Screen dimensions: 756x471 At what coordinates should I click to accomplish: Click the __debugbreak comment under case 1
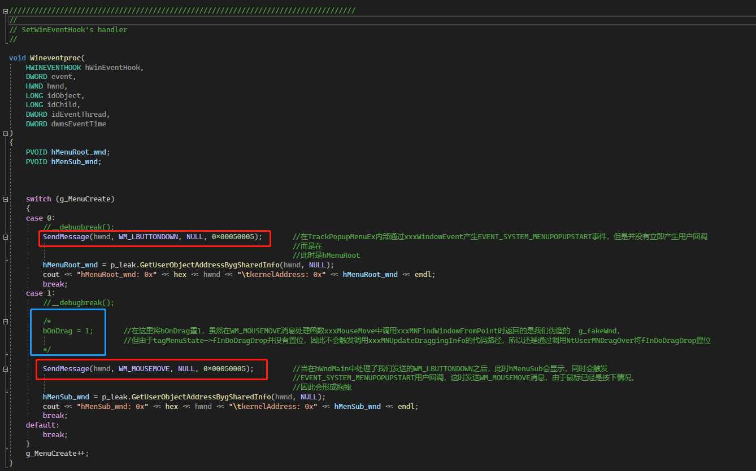[x=79, y=302]
